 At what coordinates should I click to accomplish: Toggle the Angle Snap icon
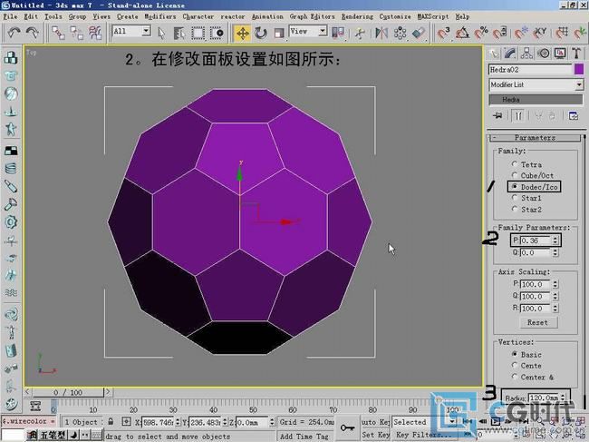[x=462, y=33]
